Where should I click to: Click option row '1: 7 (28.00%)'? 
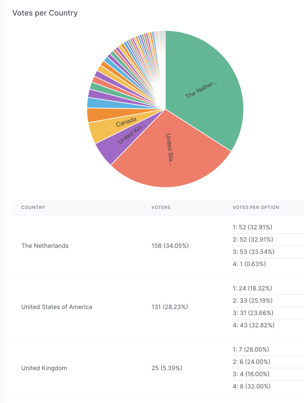[268, 350]
